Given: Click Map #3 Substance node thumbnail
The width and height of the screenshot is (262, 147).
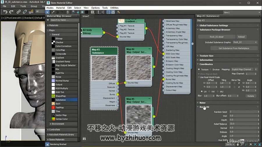Looking at the screenshot, I should [x=104, y=68].
